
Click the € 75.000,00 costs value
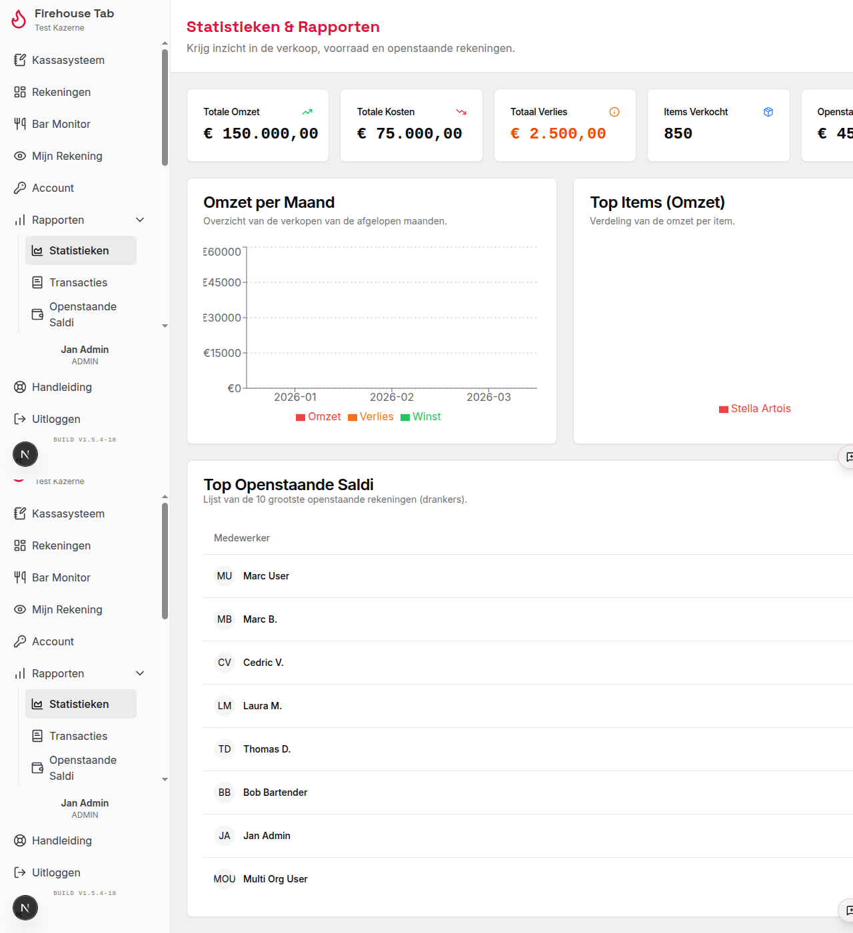click(409, 134)
